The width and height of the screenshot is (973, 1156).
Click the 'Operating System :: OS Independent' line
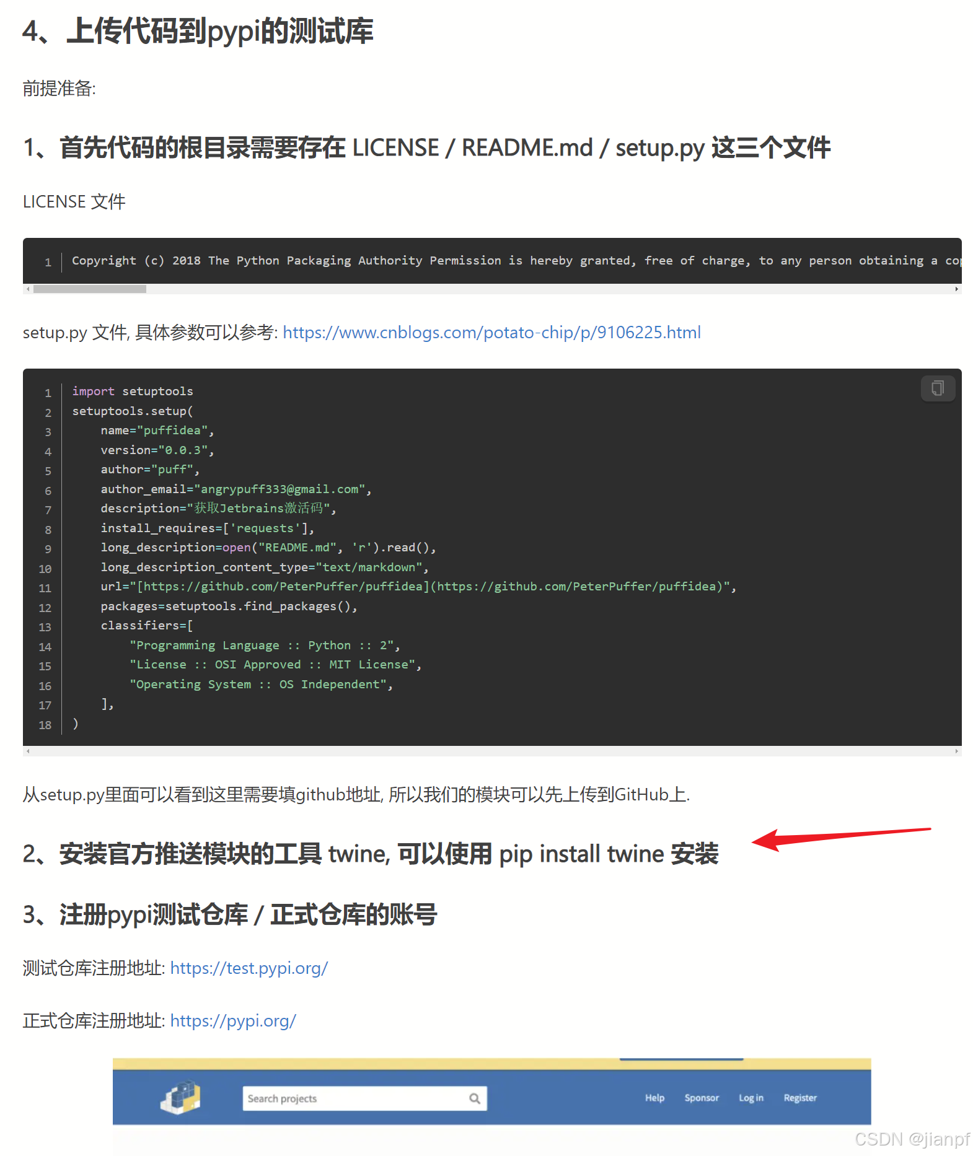coord(261,685)
